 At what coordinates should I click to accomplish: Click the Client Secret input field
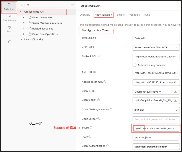tap(156, 101)
